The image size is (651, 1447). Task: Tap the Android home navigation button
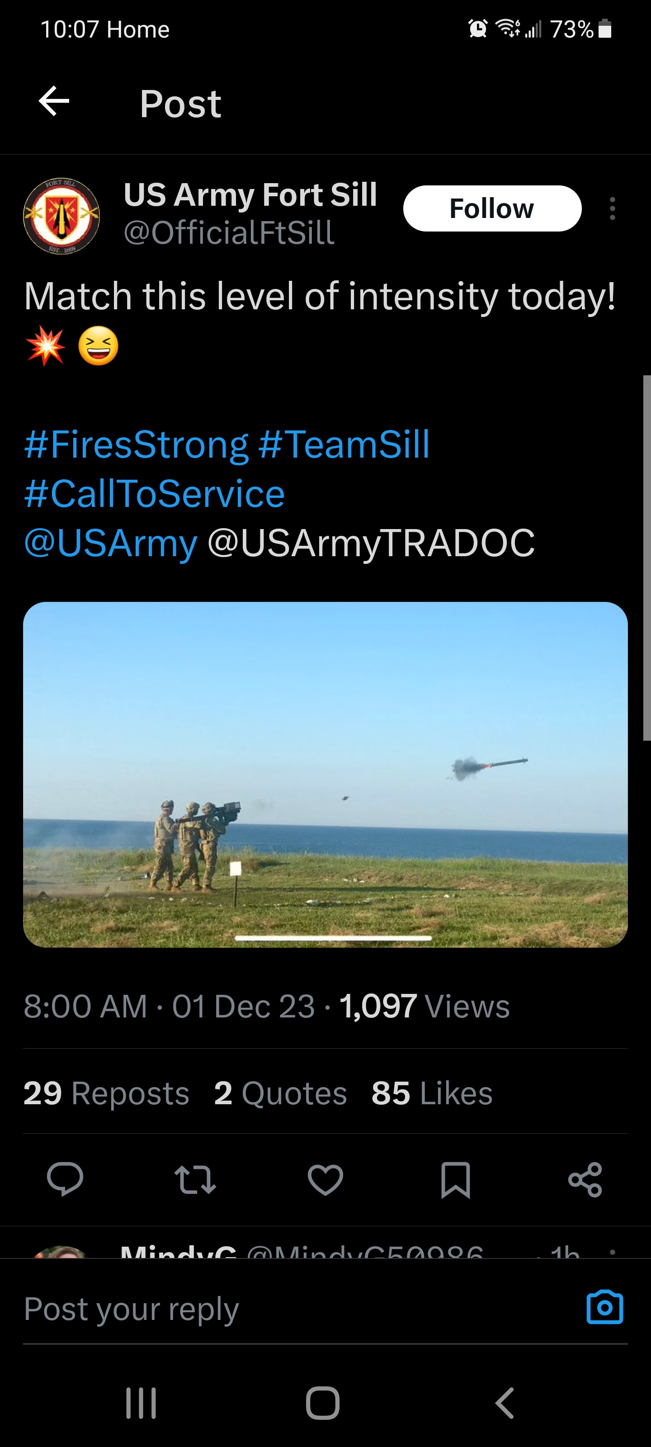click(323, 1403)
